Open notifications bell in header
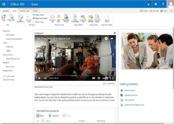The width and height of the screenshot is (174, 124). click(x=149, y=4)
